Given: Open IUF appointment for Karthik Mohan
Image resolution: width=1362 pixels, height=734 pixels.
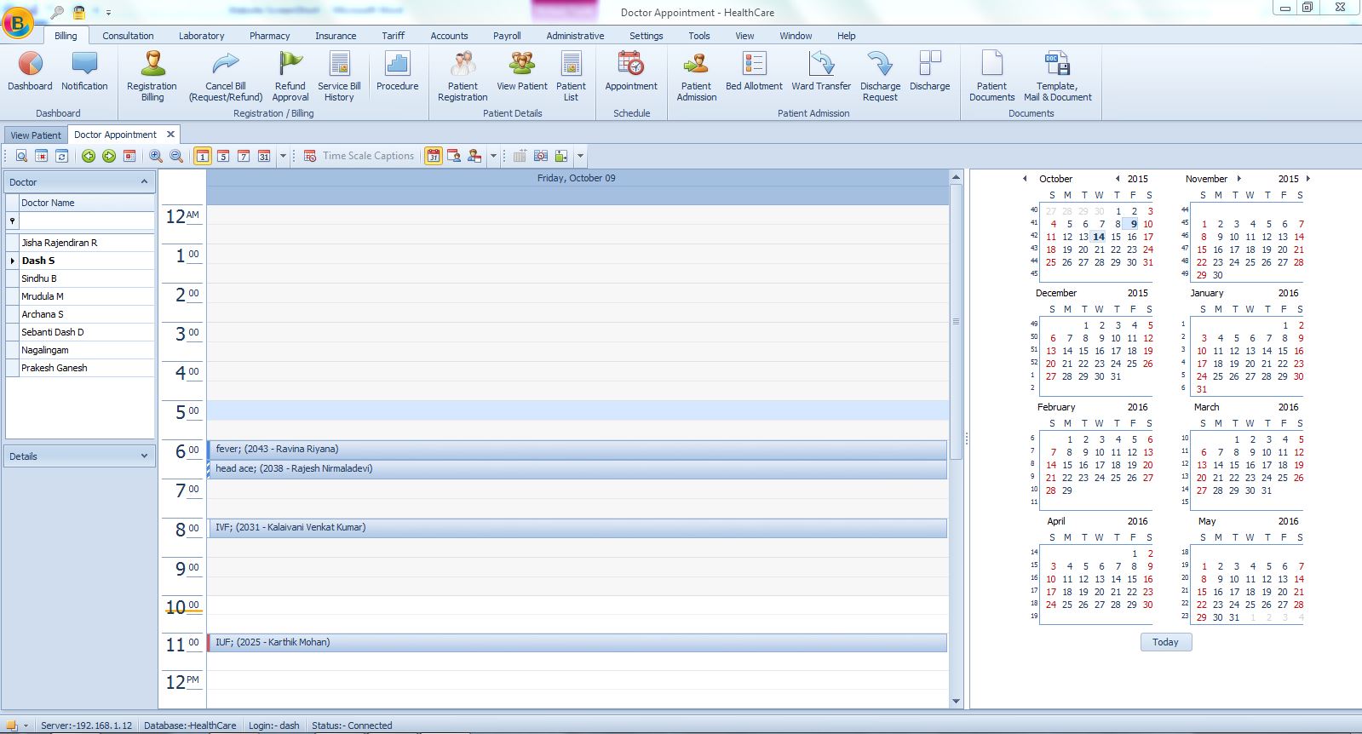Looking at the screenshot, I should coord(578,642).
